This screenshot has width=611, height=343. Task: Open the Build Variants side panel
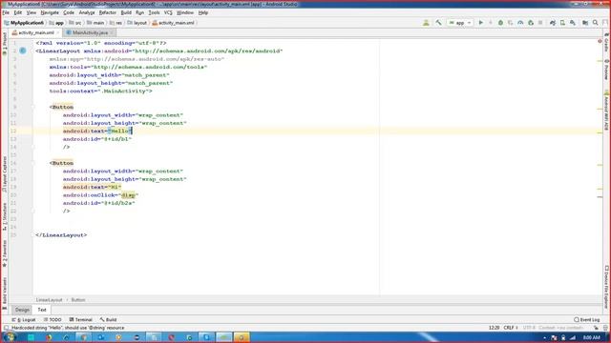click(4, 293)
